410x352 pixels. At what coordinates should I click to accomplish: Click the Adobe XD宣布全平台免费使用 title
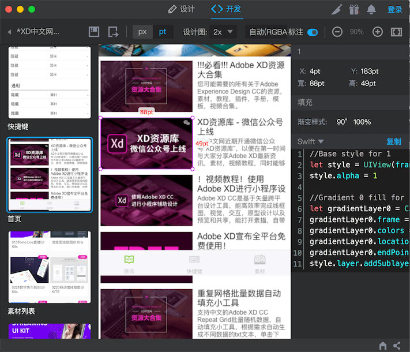pyautogui.click(x=241, y=241)
